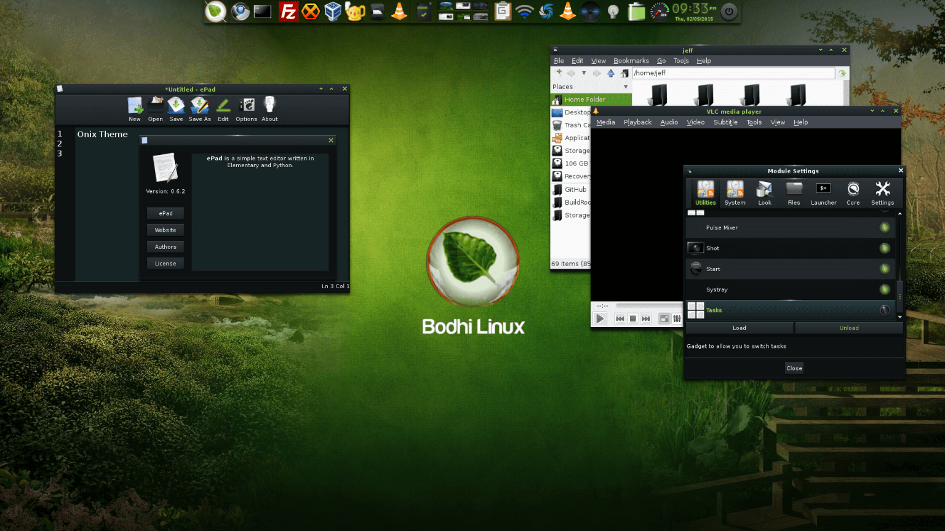The height and width of the screenshot is (531, 945).
Task: Toggle the Systray module on or off
Action: coord(885,289)
